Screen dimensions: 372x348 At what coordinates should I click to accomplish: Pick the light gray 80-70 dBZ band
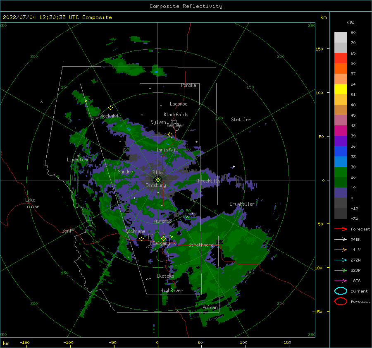(341, 38)
